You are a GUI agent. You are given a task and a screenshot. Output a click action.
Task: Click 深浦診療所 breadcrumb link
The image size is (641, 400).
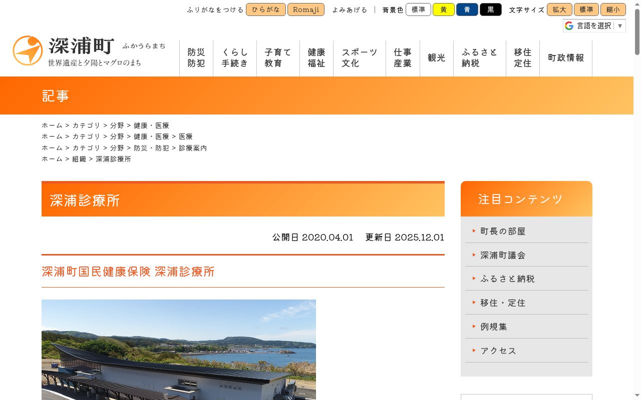pos(113,159)
